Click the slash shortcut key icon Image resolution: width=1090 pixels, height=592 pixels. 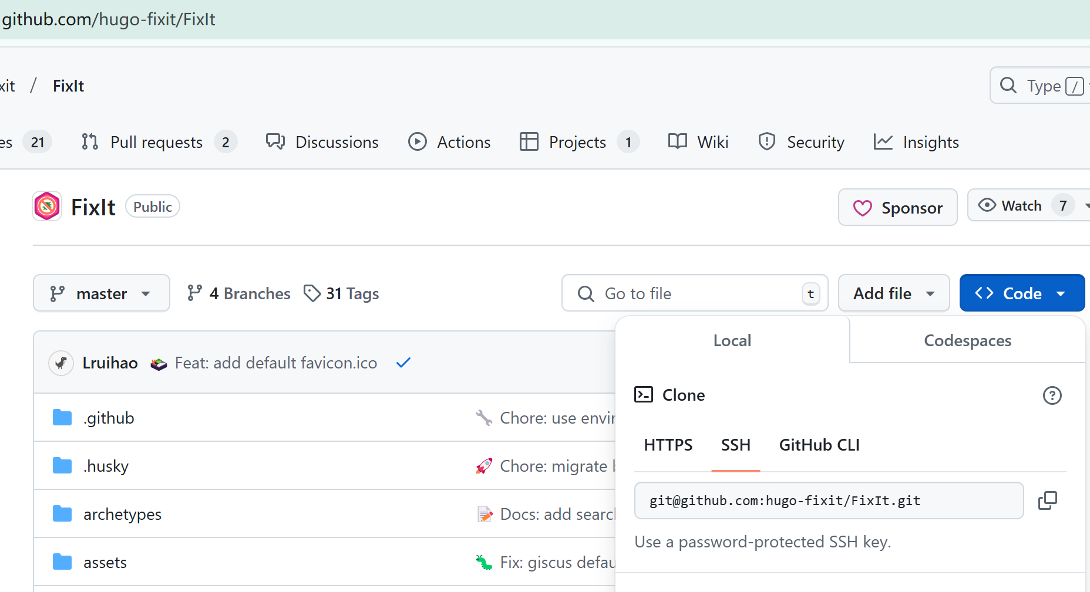tap(1074, 86)
